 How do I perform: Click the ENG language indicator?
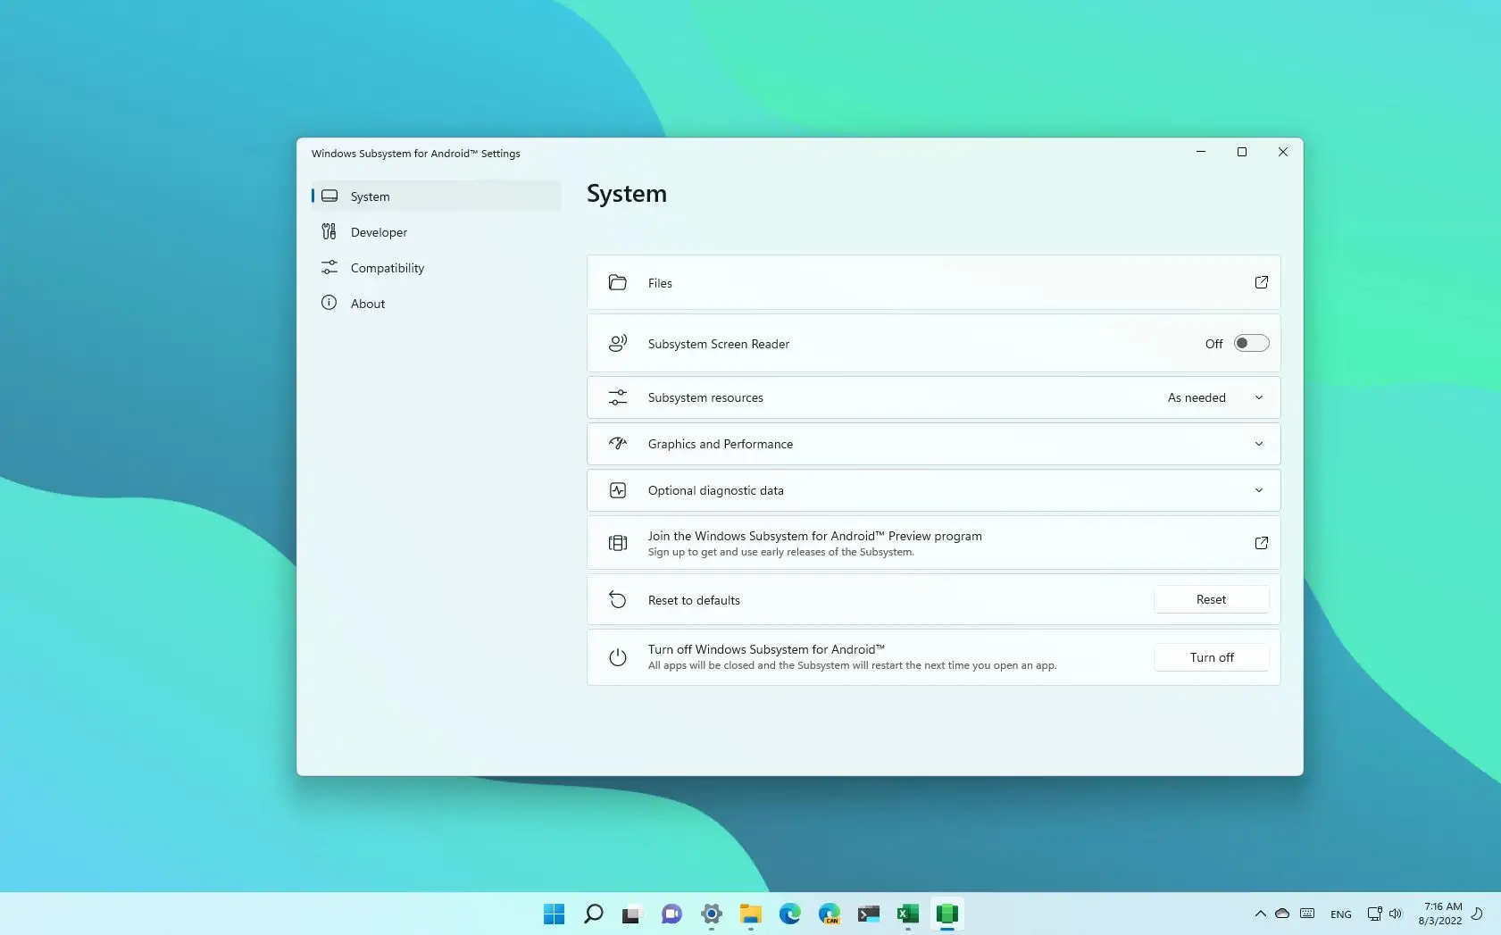pyautogui.click(x=1340, y=914)
